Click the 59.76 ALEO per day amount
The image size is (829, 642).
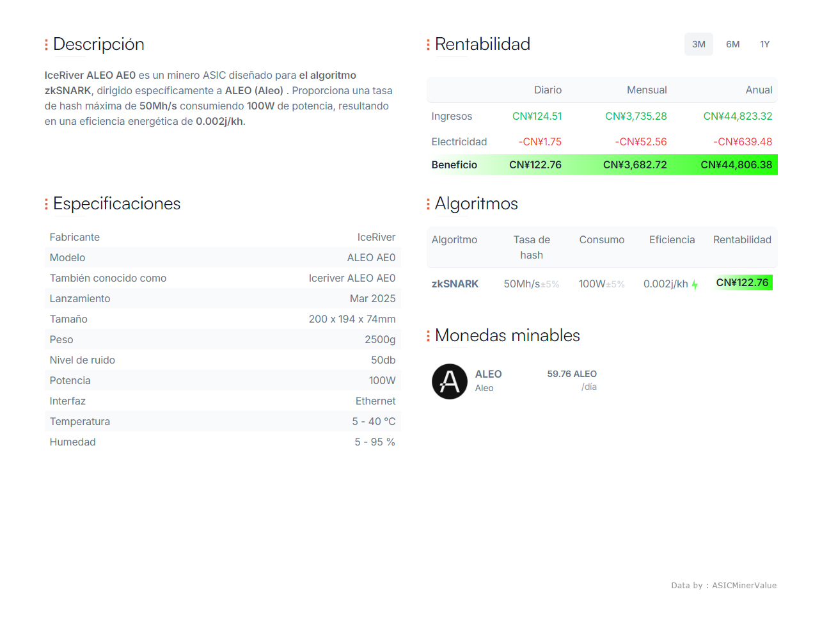[572, 374]
